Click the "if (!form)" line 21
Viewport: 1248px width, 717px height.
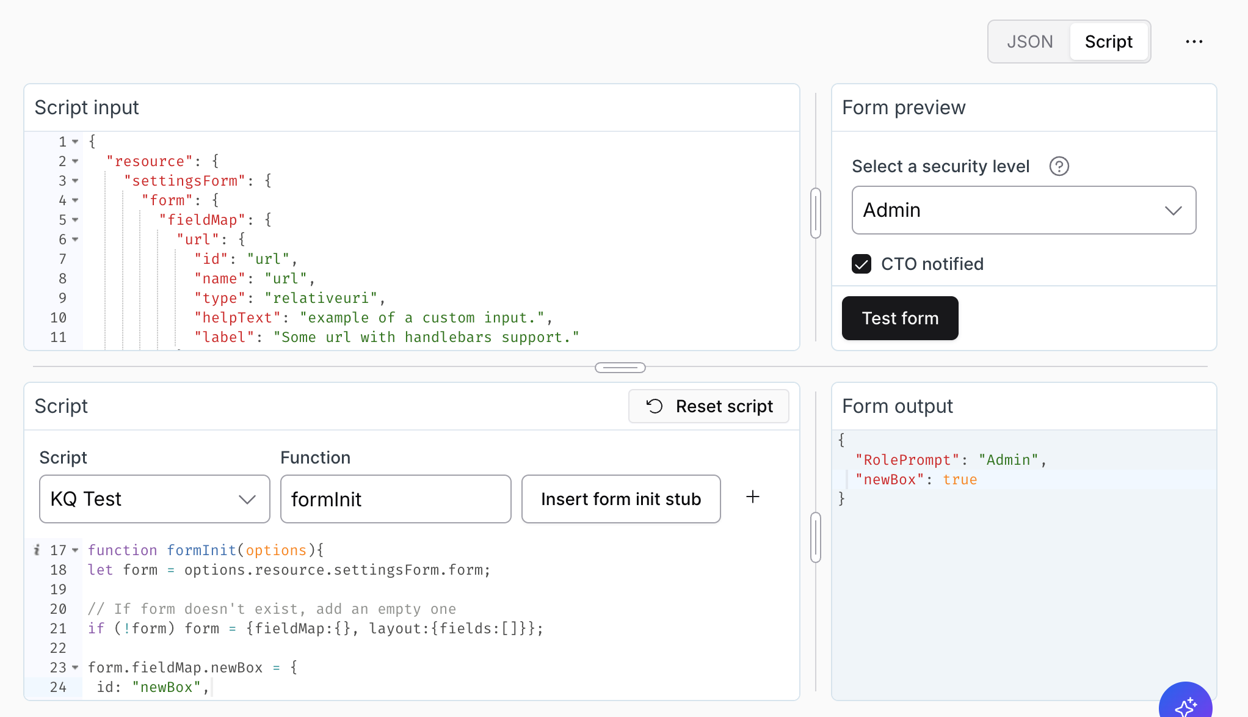click(315, 628)
